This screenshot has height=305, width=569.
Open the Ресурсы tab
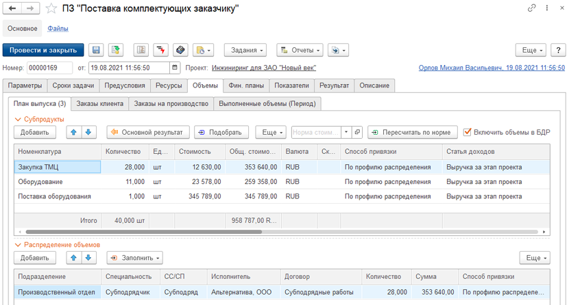(x=169, y=85)
